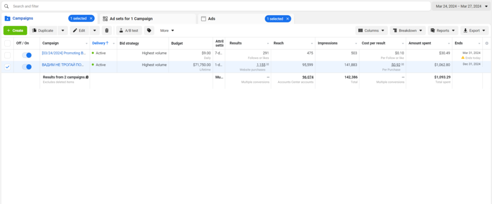Open the Breakdown dropdown

click(407, 30)
